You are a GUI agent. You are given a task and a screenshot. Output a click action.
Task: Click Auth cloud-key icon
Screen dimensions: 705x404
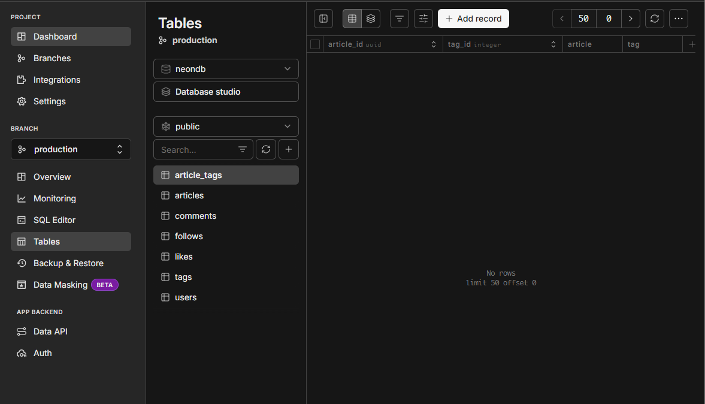click(22, 353)
